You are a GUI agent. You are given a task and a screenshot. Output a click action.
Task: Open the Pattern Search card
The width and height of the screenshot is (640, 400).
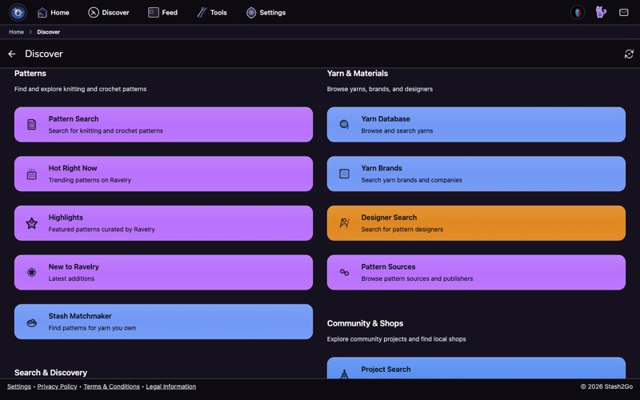[164, 125]
